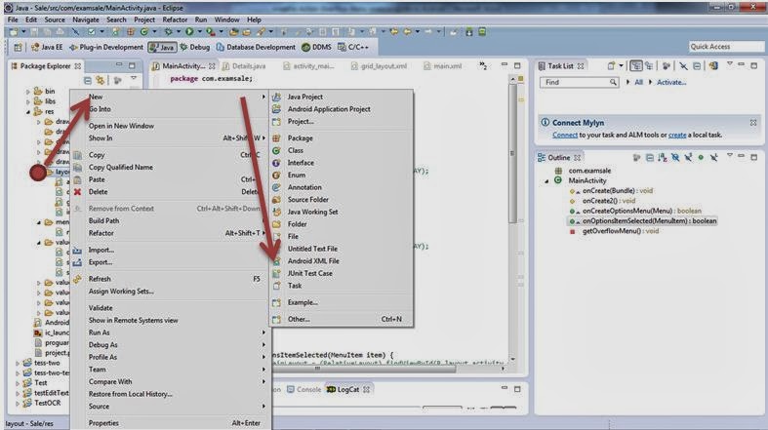
Task: Click the Connect link in Mylyn panel
Action: pos(565,135)
